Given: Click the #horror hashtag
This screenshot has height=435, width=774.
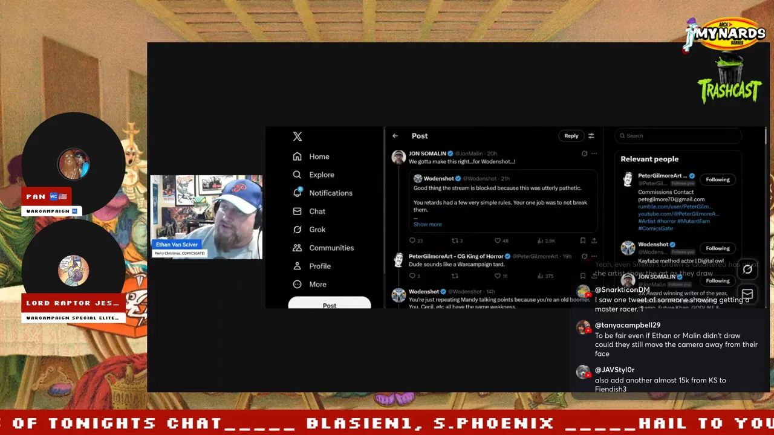Looking at the screenshot, I should coord(668,221).
